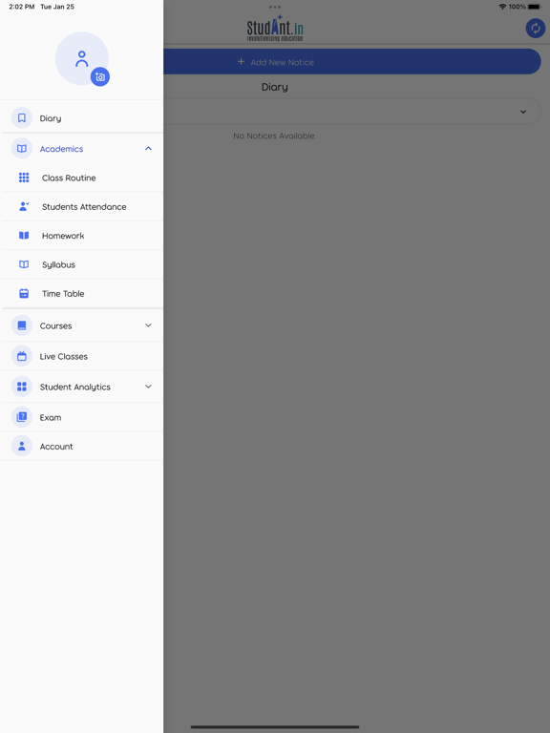
Task: Open the Account menu item
Action: coord(82,447)
